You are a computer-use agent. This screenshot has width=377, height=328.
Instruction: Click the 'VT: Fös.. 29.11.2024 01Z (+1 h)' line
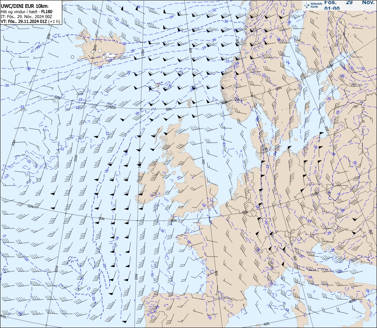coord(30,21)
